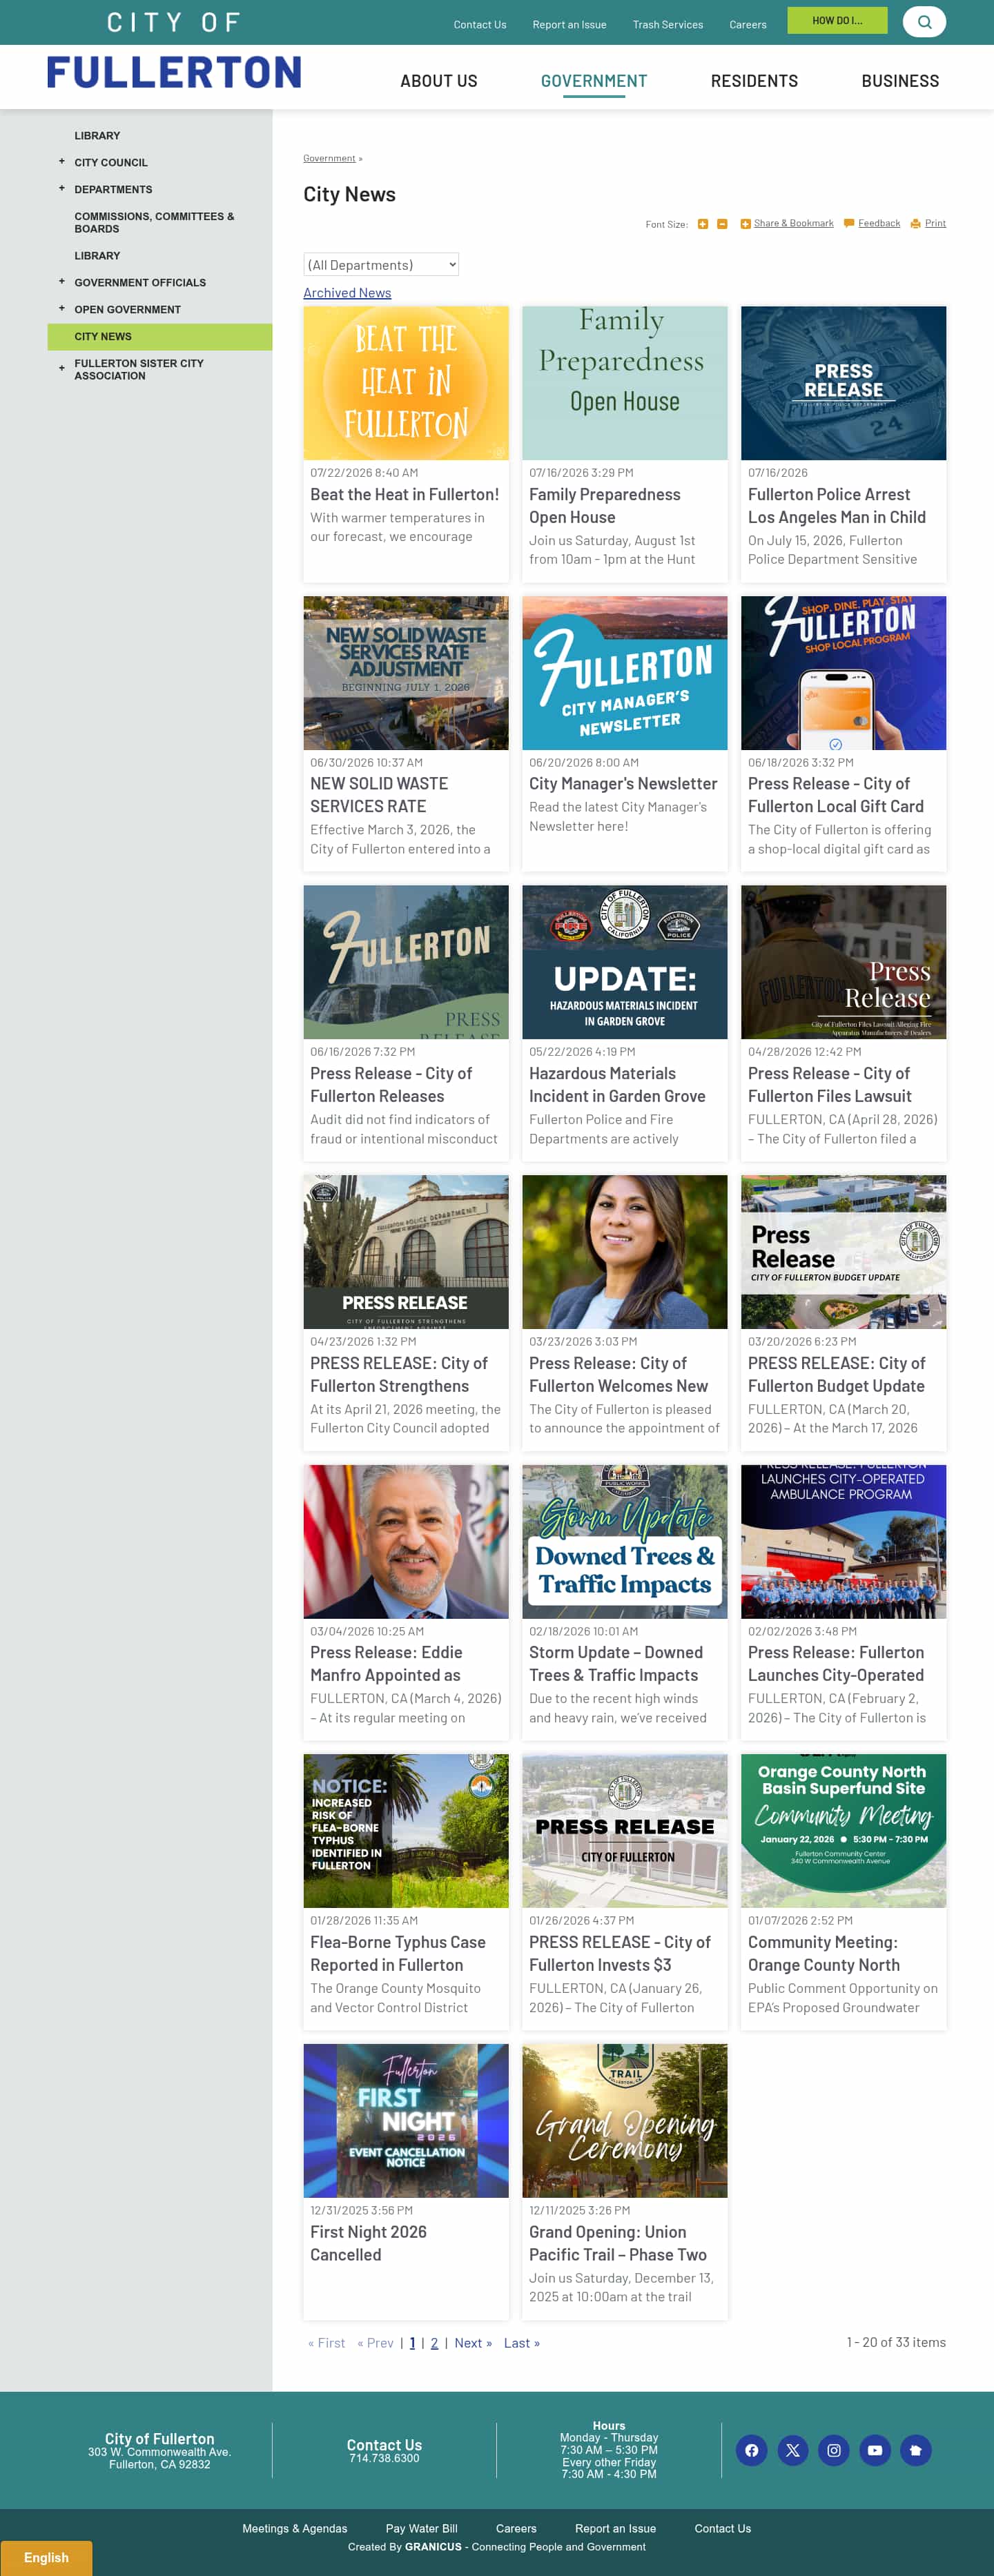This screenshot has height=2576, width=994.
Task: Open the YouTube icon in footer
Action: pos(875,2450)
